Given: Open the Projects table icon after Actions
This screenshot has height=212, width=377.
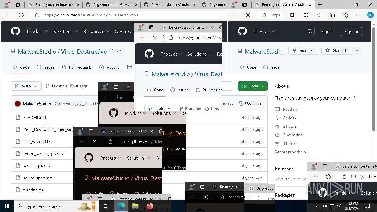Looking at the screenshot, I should 130,67.
